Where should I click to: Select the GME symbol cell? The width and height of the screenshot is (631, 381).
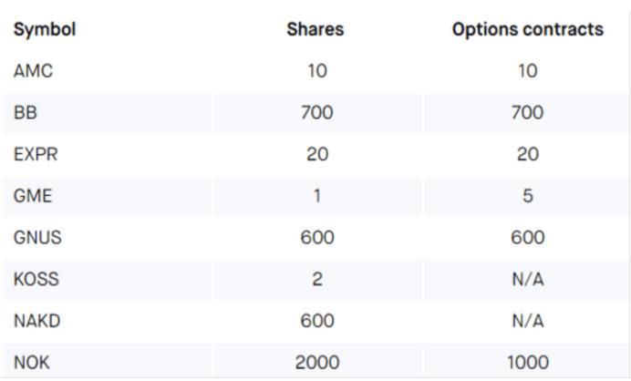point(34,196)
